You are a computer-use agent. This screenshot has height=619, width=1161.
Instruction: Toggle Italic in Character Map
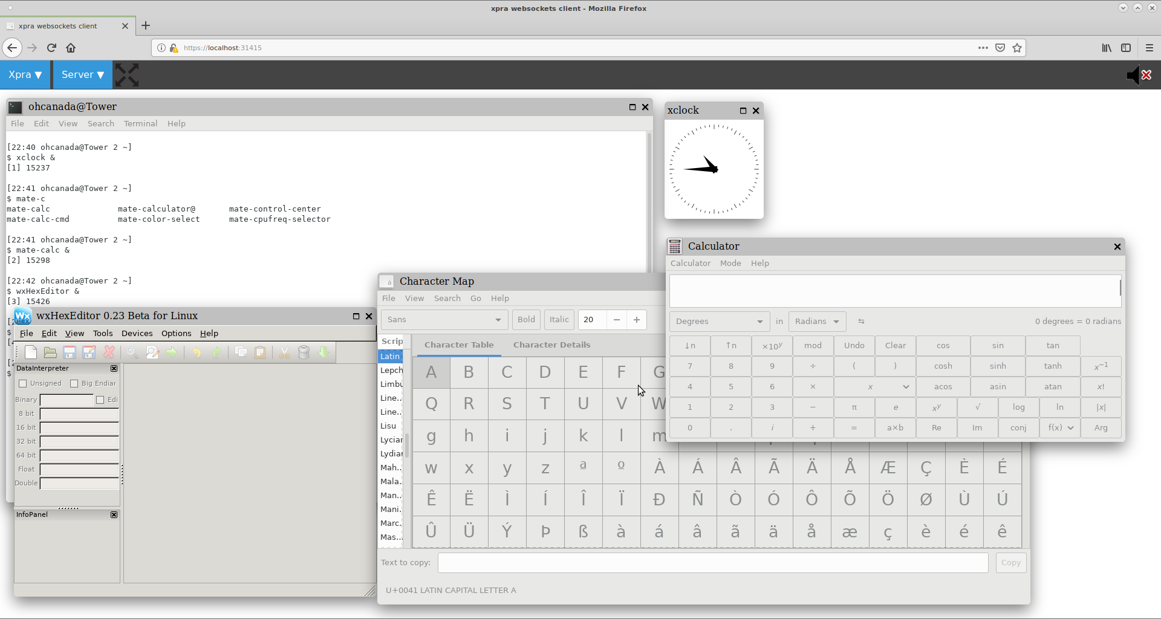click(559, 320)
